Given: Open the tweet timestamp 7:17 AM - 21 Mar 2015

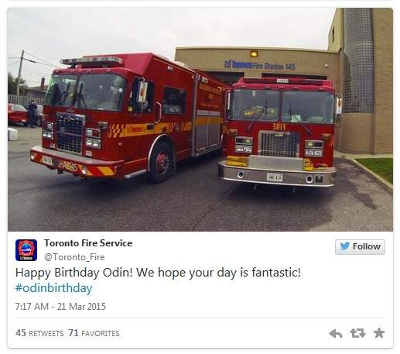Looking at the screenshot, I should pos(60,307).
